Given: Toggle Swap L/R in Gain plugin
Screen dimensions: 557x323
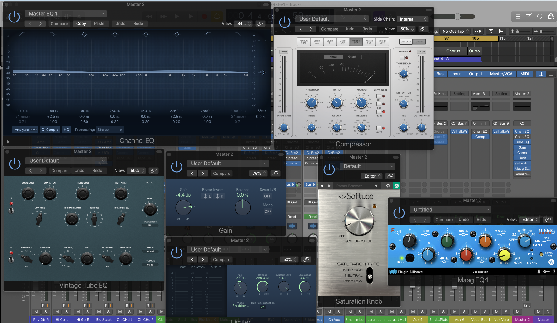Looking at the screenshot, I should coord(268,196).
